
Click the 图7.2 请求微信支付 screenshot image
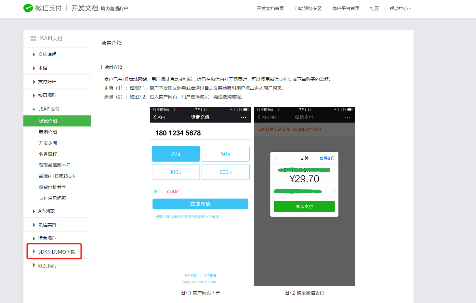304,196
